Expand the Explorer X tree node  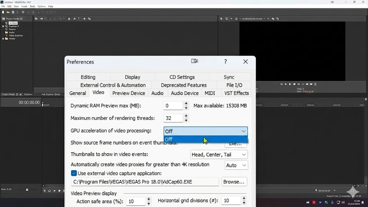click(3, 26)
